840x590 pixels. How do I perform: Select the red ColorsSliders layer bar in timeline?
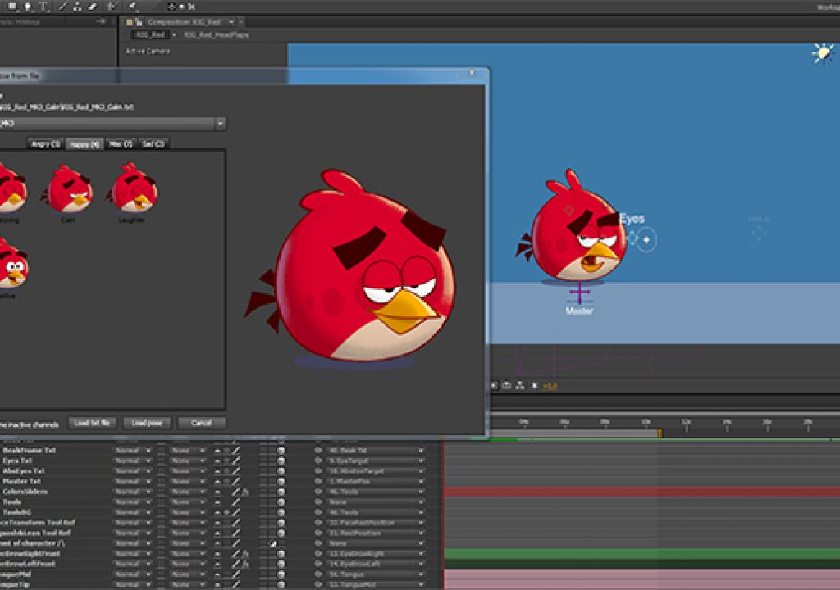coord(642,492)
